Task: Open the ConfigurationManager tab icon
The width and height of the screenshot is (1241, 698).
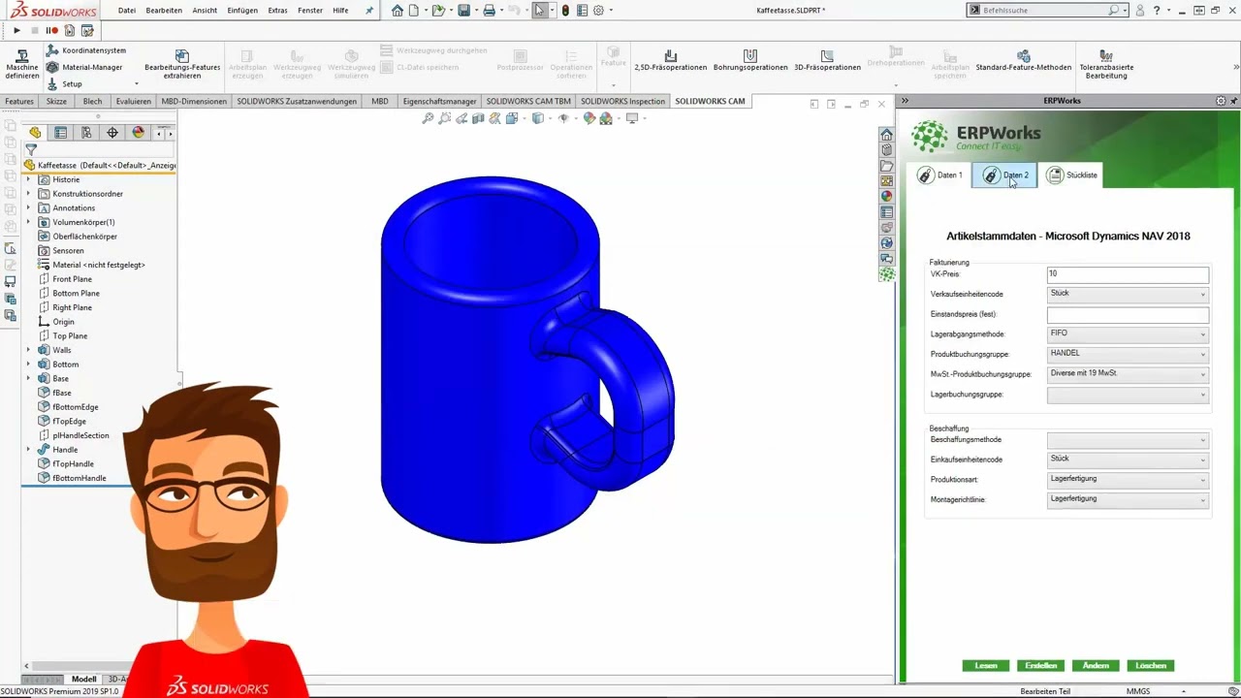Action: (86, 133)
